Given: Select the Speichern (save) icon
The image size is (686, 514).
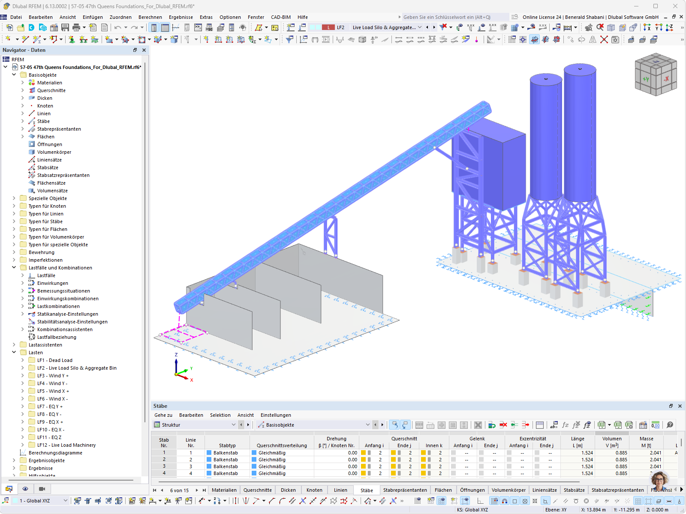Looking at the screenshot, I should click(64, 27).
